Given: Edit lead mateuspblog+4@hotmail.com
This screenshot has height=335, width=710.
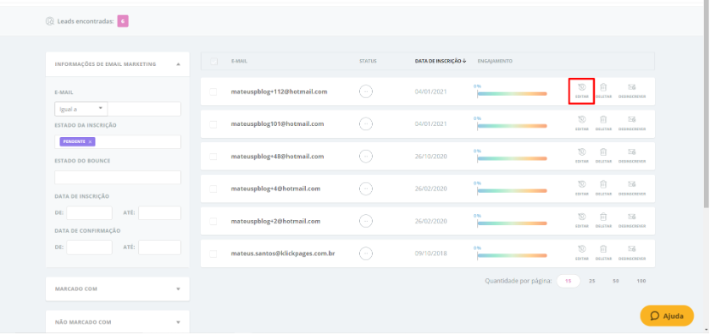Looking at the screenshot, I should [x=581, y=188].
